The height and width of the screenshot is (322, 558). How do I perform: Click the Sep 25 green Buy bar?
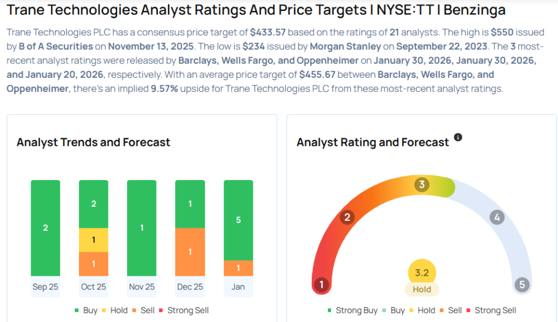click(45, 228)
